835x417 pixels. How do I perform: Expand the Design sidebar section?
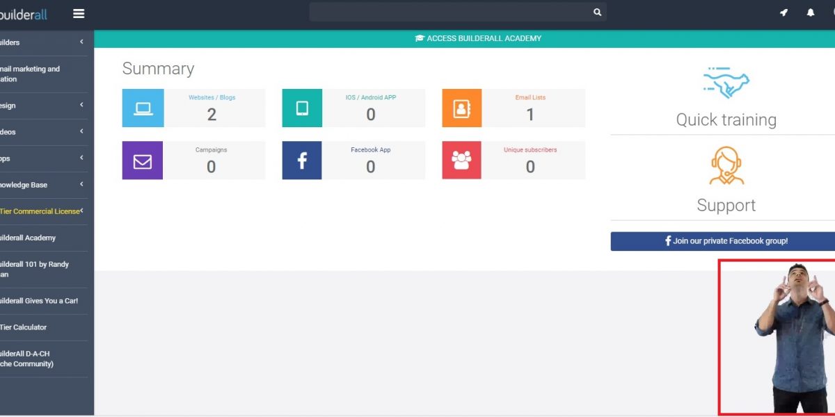coord(81,105)
